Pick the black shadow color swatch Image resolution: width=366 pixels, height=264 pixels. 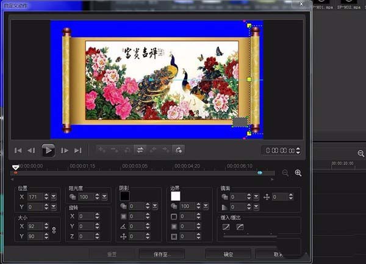click(x=124, y=196)
